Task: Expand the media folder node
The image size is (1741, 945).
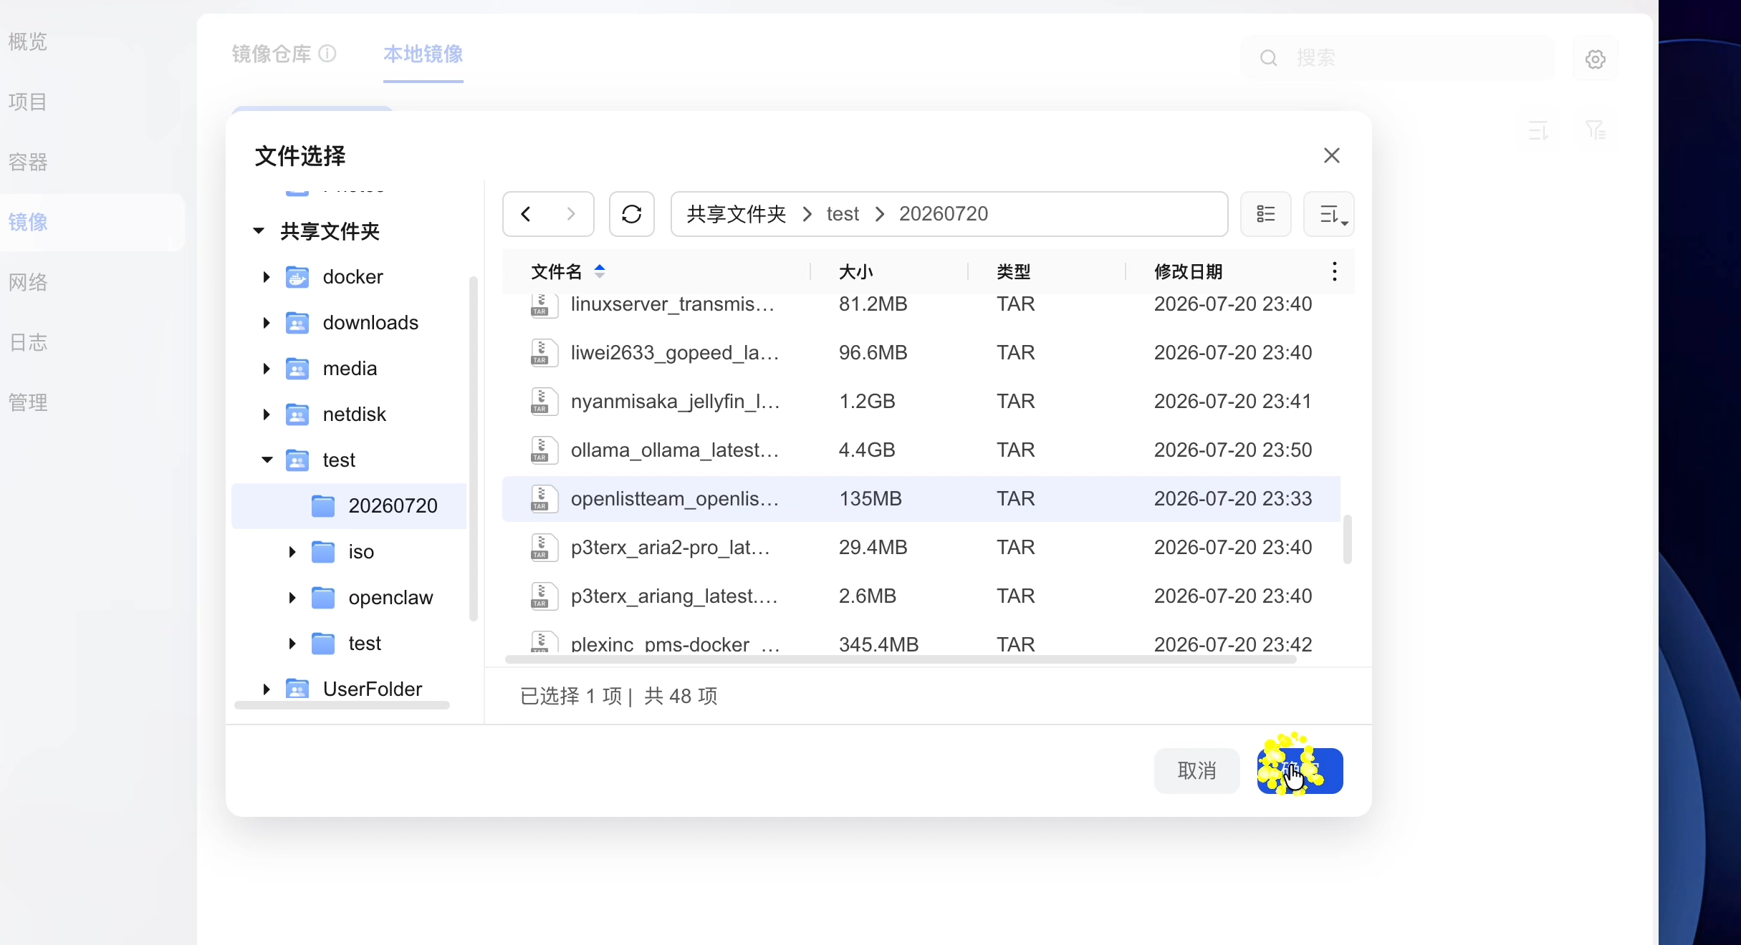Action: tap(267, 369)
